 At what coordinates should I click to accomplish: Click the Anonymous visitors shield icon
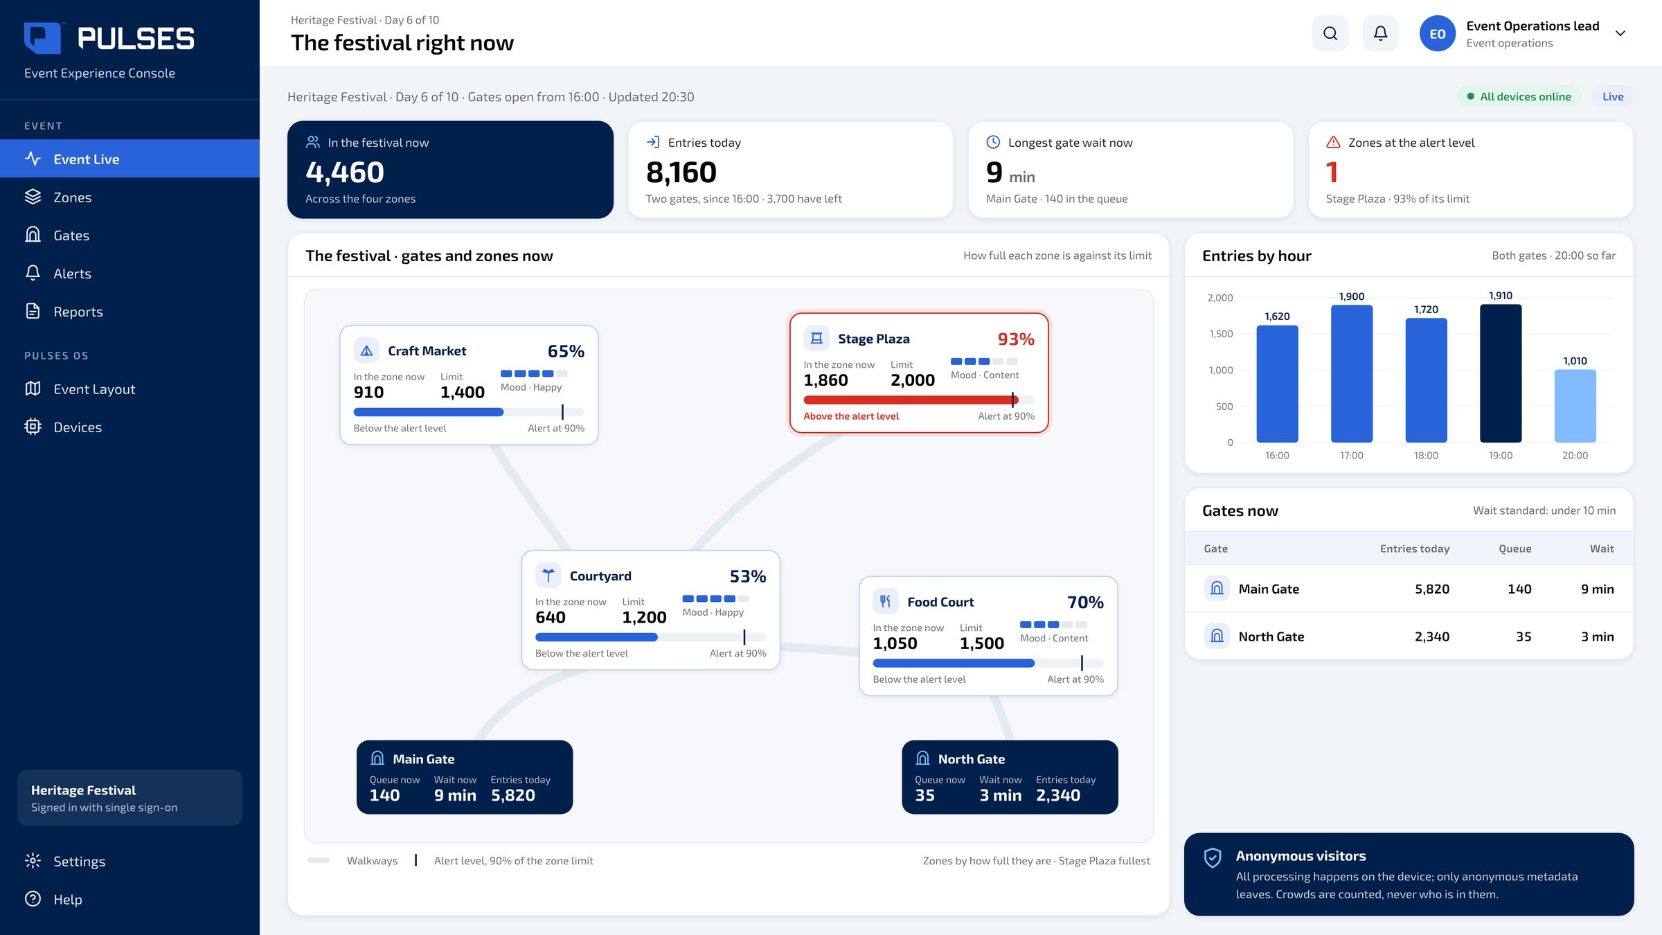[x=1213, y=857]
